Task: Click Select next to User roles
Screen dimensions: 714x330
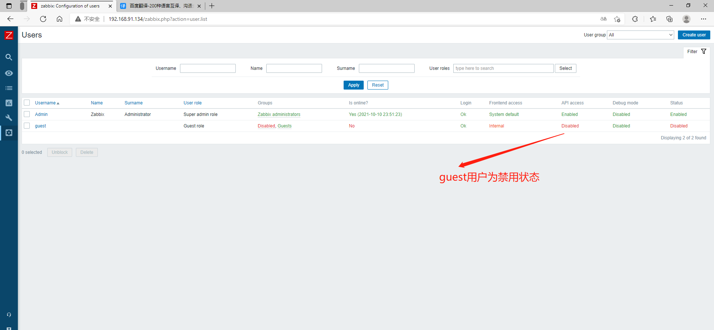Action: tap(566, 68)
